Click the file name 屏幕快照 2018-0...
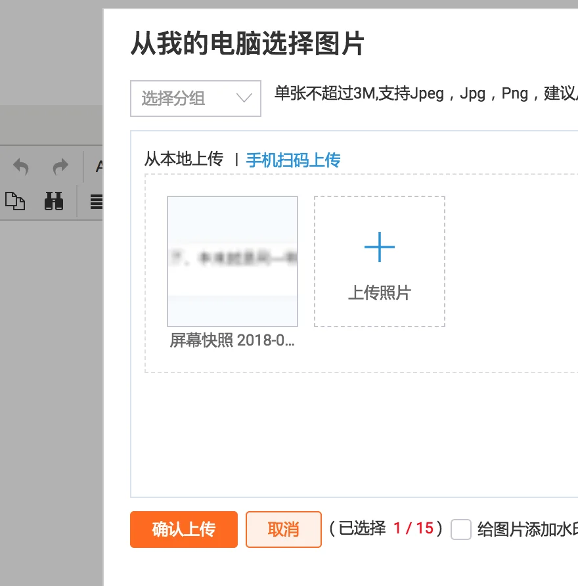The image size is (578, 586). [x=232, y=340]
